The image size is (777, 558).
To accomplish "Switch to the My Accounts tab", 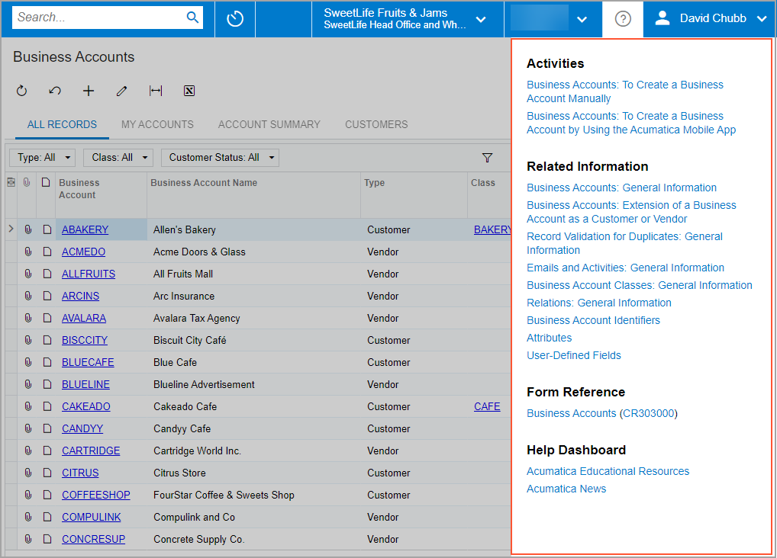I will pos(157,124).
